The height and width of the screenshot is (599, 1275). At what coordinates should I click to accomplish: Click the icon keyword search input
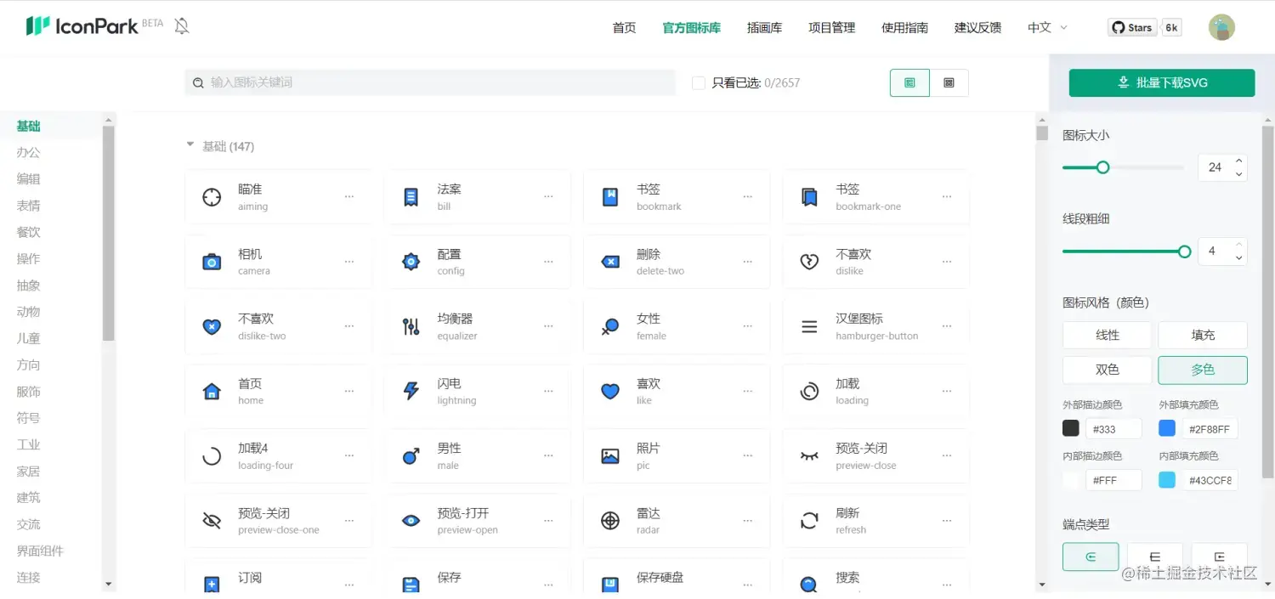click(x=429, y=82)
